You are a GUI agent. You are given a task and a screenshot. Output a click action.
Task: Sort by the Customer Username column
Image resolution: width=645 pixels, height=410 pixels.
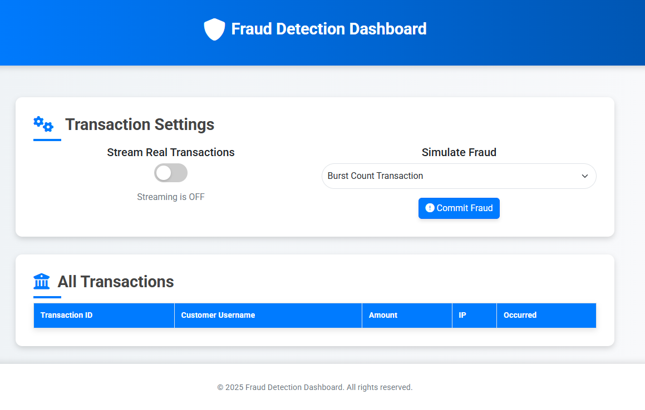point(218,315)
